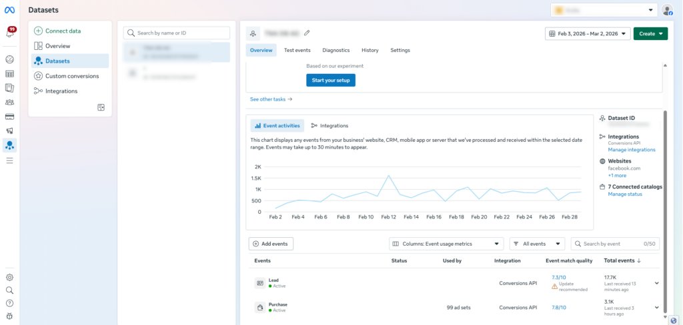This screenshot has width=683, height=325.
Task: Click the Start your setup button
Action: (x=331, y=81)
